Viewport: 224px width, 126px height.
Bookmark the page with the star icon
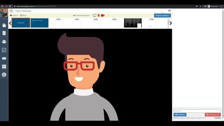point(201,6)
